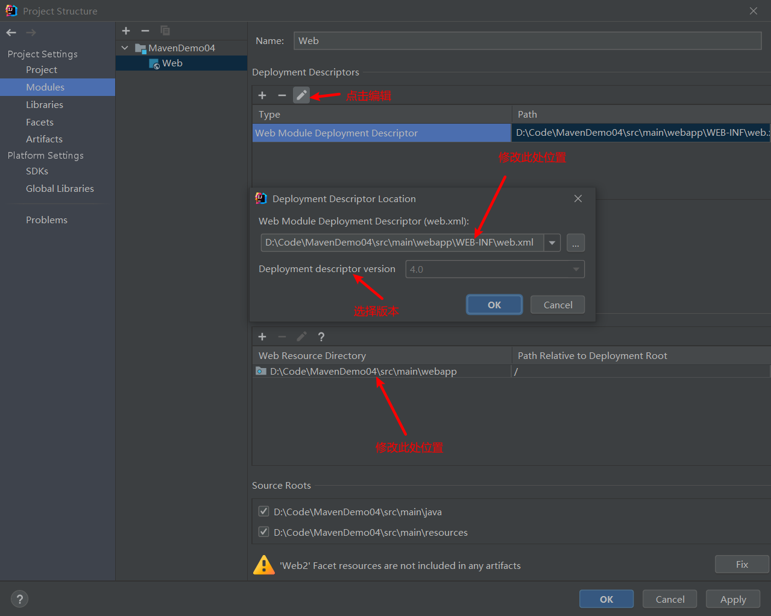Click Cancel in Project Structure window
Screen dimensions: 771x616
pyautogui.click(x=670, y=599)
